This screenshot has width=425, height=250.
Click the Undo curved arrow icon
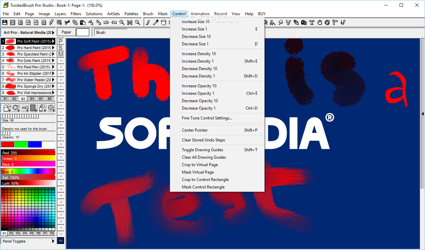coord(106,22)
